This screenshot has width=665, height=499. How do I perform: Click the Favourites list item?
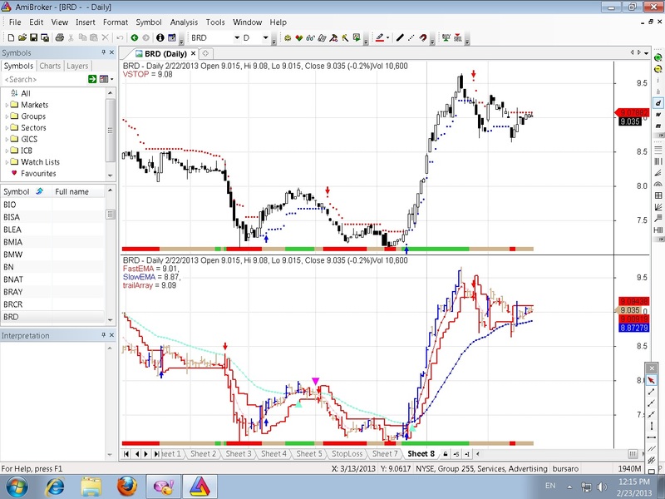pyautogui.click(x=38, y=174)
